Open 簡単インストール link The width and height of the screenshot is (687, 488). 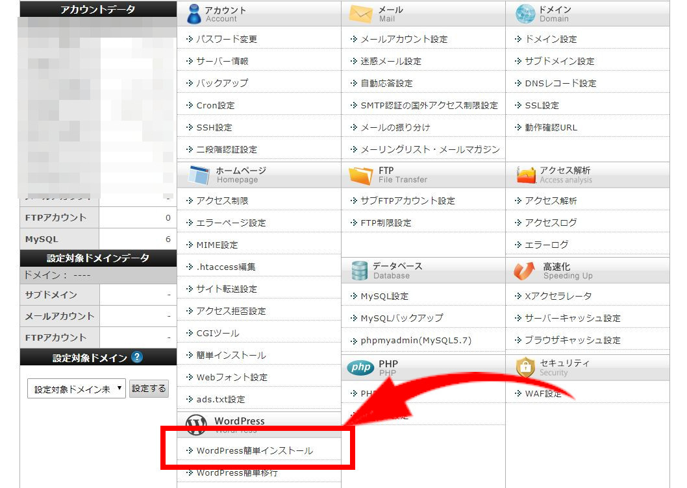tap(231, 355)
